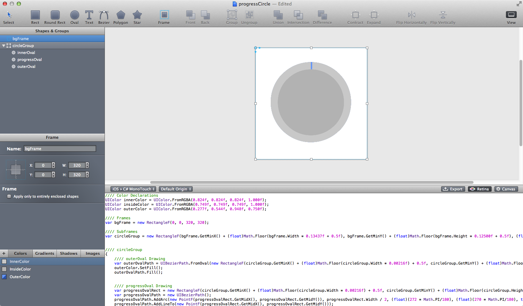Viewport: 523px width, 306px height.
Task: Switch to the Images tab
Action: click(x=93, y=253)
